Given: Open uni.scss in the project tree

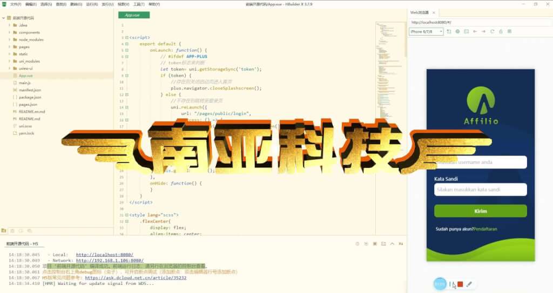Looking at the screenshot, I should tap(25, 126).
